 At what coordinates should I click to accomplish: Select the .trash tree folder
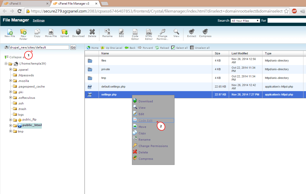[x=22, y=109]
